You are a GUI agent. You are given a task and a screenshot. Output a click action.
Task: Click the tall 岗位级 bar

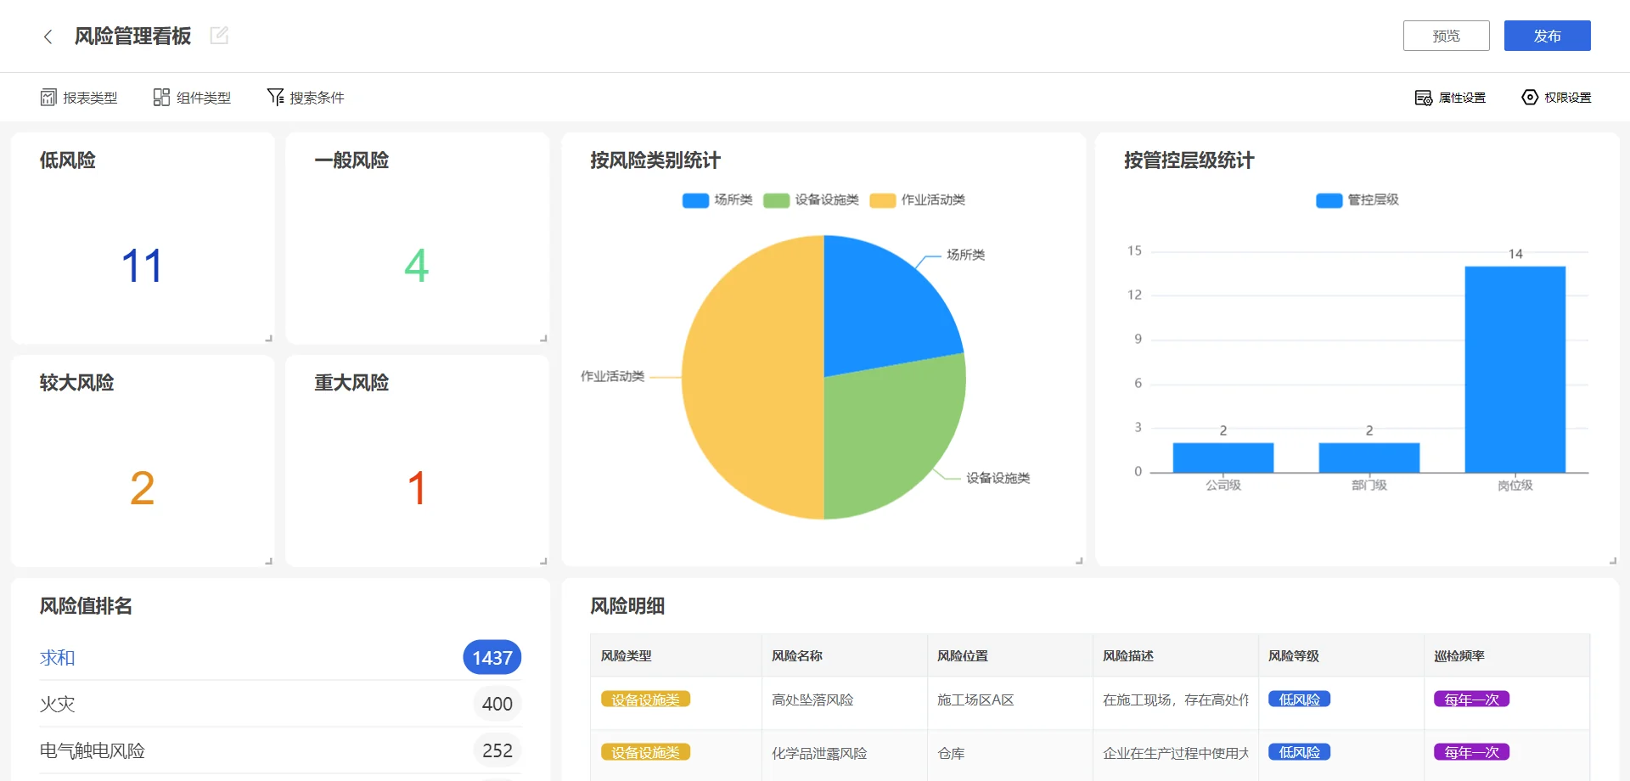1515,369
